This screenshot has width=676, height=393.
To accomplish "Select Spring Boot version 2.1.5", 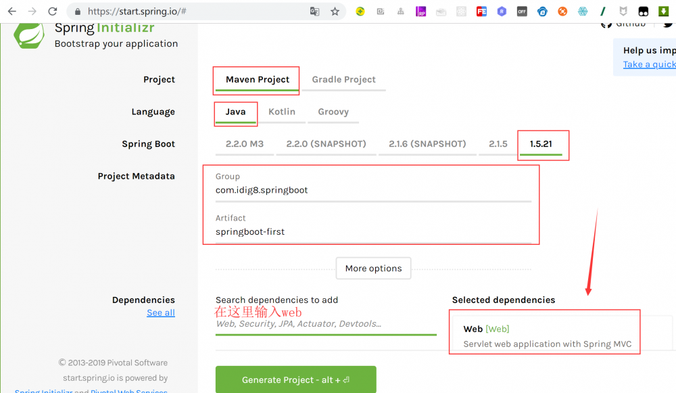I will 498,144.
